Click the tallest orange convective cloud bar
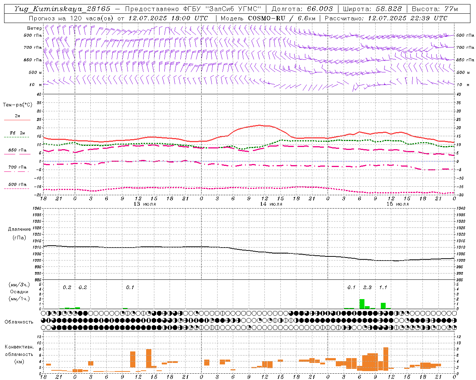Image resolution: width=476 pixels, height=380 pixels. [386, 358]
